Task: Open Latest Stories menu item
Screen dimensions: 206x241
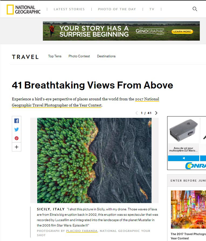Action: coord(69,9)
